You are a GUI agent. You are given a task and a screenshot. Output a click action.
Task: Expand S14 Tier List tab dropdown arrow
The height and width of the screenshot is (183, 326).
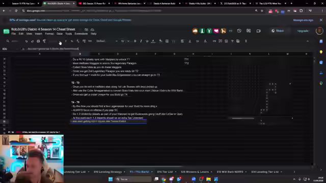click(x=176, y=172)
